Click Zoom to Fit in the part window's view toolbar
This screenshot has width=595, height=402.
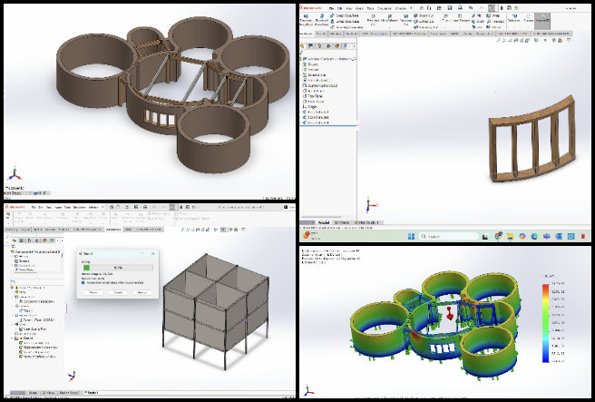click(500, 40)
